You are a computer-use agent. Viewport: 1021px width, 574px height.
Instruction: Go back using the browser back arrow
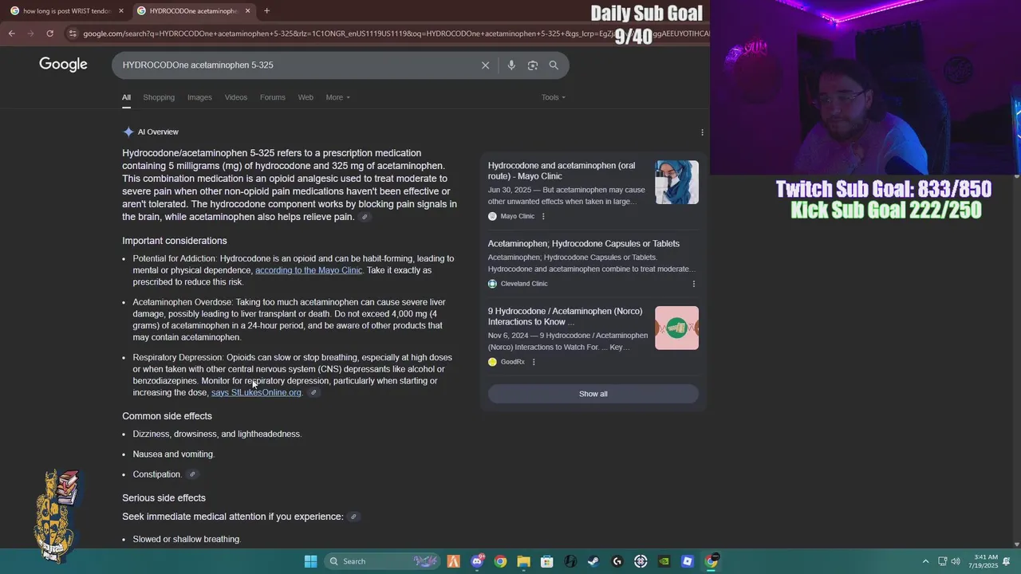coord(11,33)
